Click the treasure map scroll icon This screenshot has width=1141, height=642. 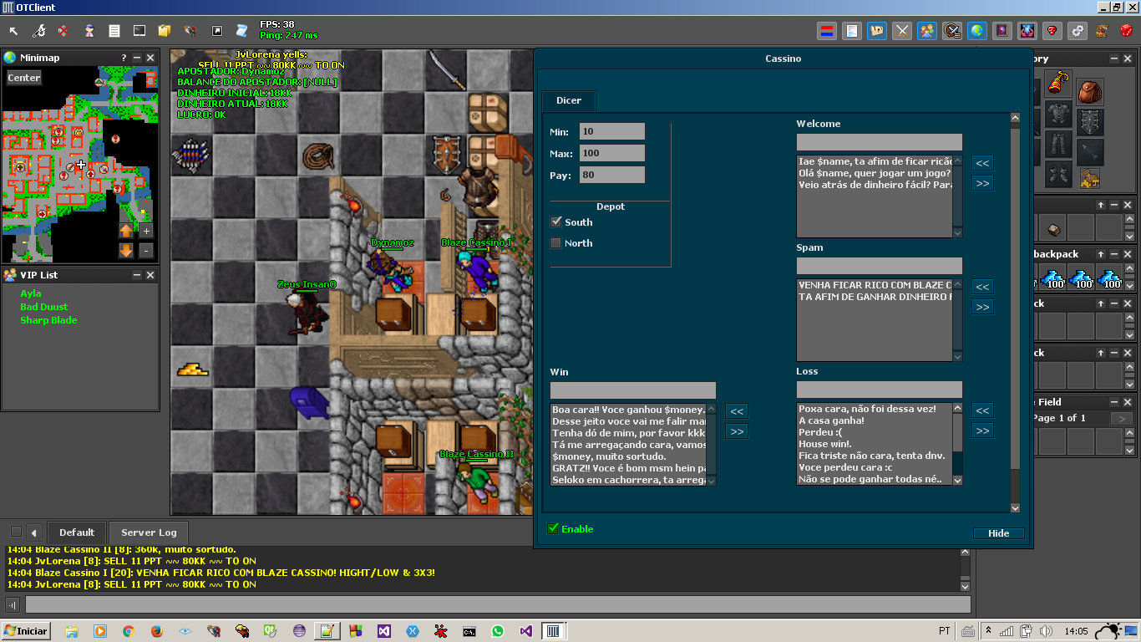1102,31
